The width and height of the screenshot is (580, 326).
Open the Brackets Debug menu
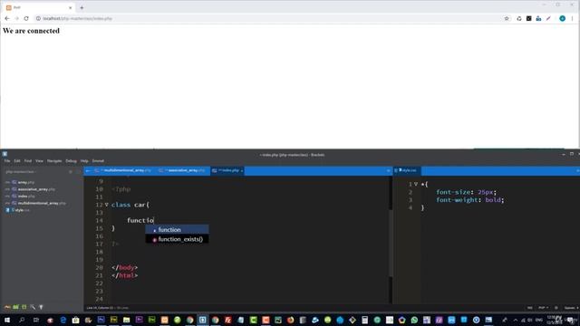coord(71,161)
